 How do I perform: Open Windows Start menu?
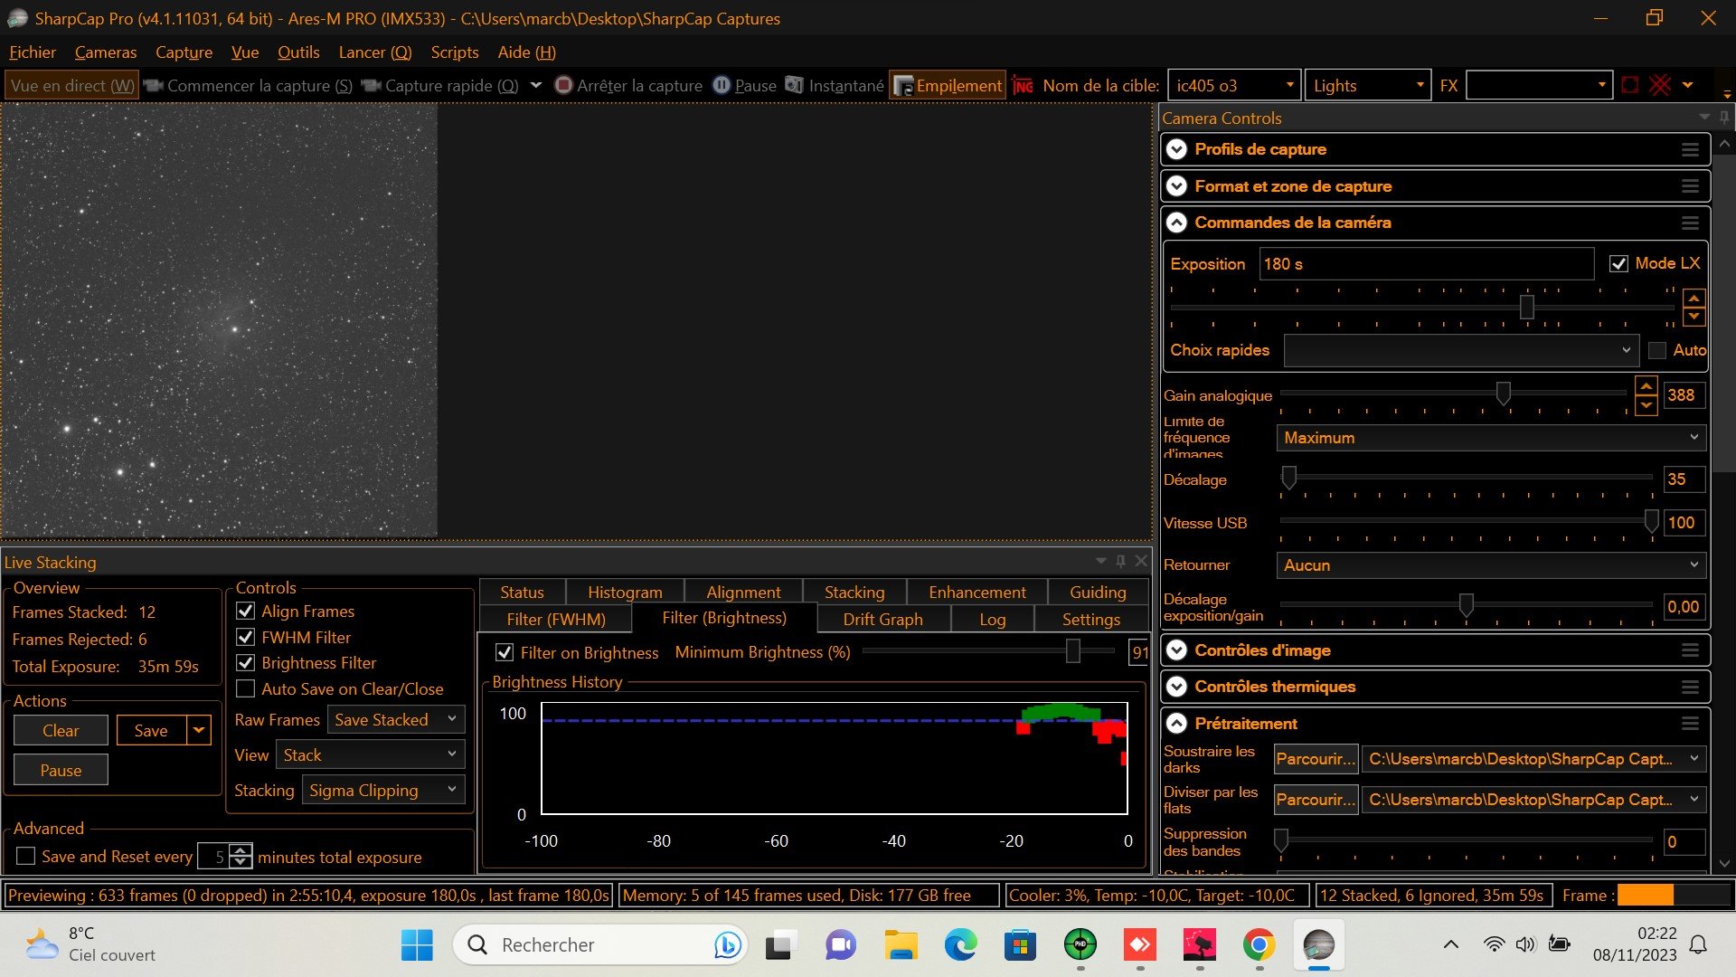(x=417, y=945)
